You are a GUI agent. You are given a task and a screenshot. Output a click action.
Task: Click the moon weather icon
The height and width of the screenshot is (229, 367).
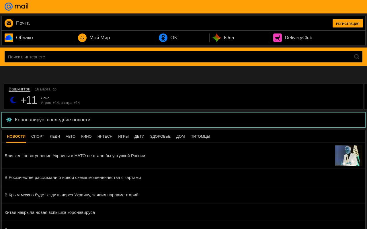coord(13,100)
